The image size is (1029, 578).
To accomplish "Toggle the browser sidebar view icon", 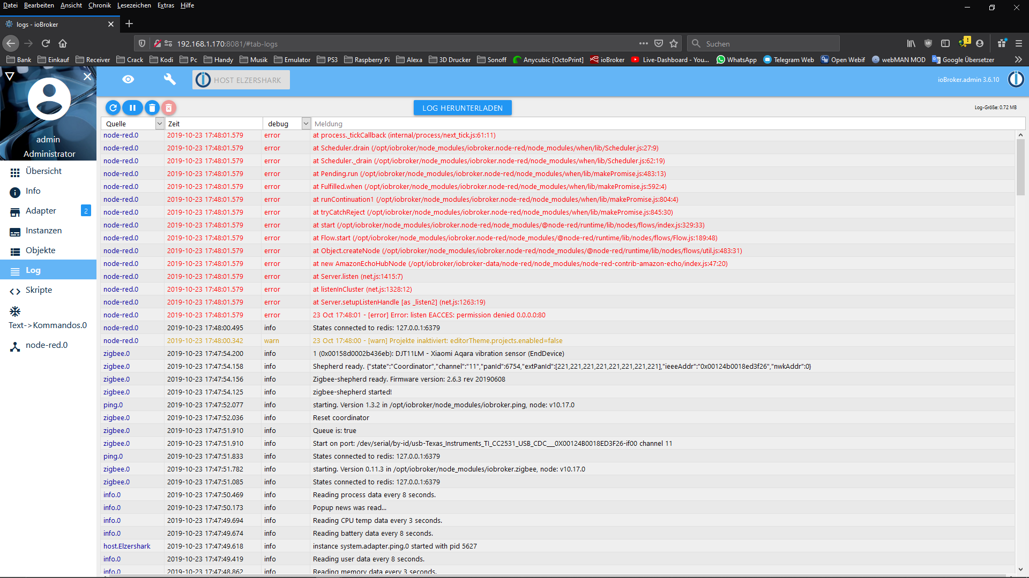I will coord(945,43).
